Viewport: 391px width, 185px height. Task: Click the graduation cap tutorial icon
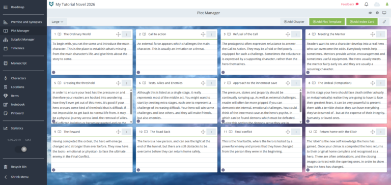point(370,13)
